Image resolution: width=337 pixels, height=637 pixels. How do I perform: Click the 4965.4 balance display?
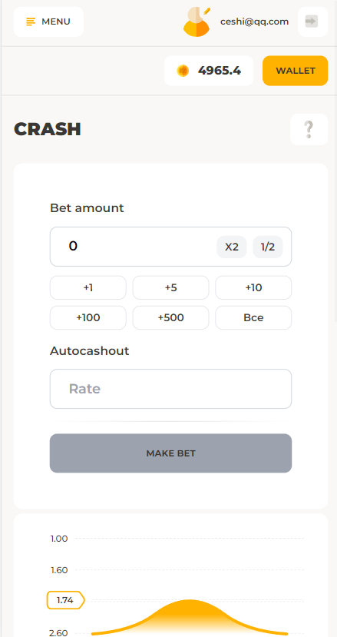click(x=220, y=71)
